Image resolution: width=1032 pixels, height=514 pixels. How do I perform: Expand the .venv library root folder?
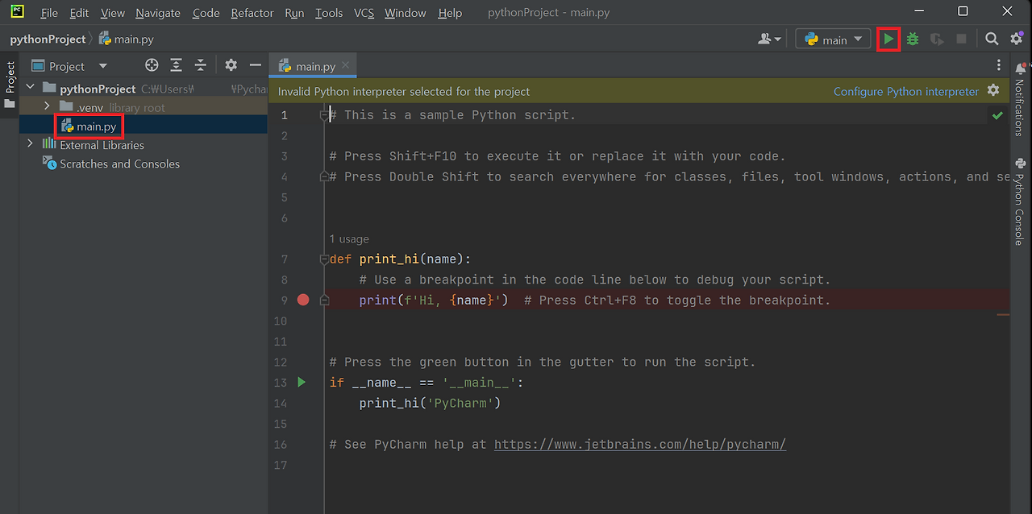click(47, 106)
